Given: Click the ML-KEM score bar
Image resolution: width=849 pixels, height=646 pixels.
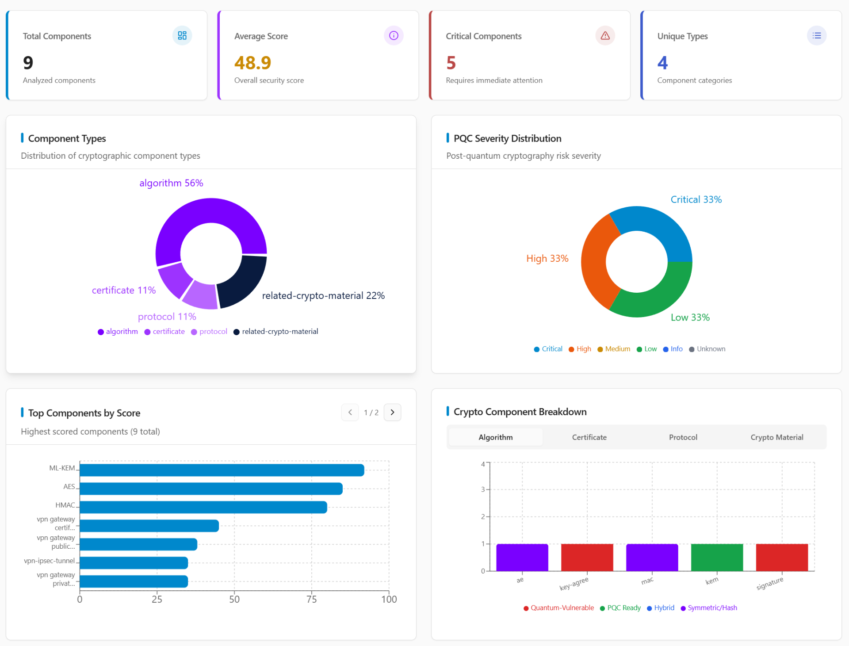Looking at the screenshot, I should (x=222, y=470).
